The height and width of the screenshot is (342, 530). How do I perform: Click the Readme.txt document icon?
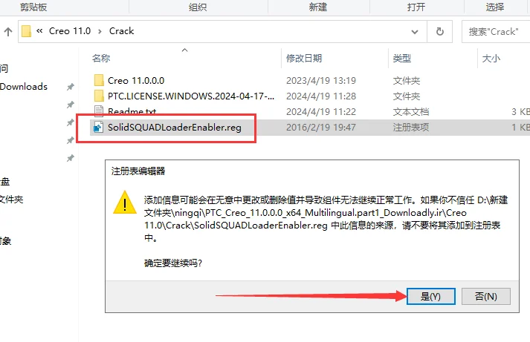99,111
